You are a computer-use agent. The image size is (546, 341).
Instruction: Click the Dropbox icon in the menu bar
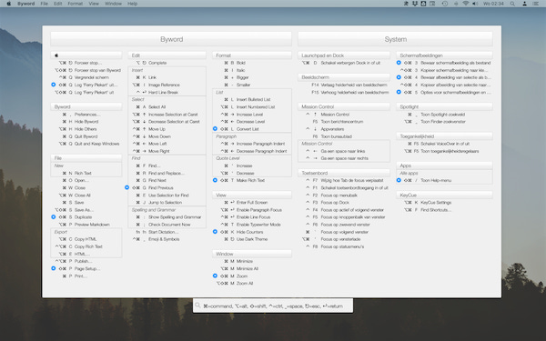coord(415,4)
